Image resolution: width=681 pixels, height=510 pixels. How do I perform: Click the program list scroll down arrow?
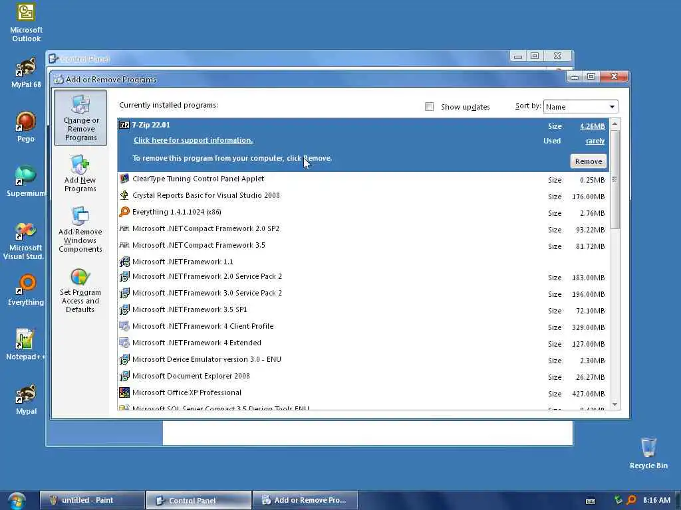pos(614,404)
